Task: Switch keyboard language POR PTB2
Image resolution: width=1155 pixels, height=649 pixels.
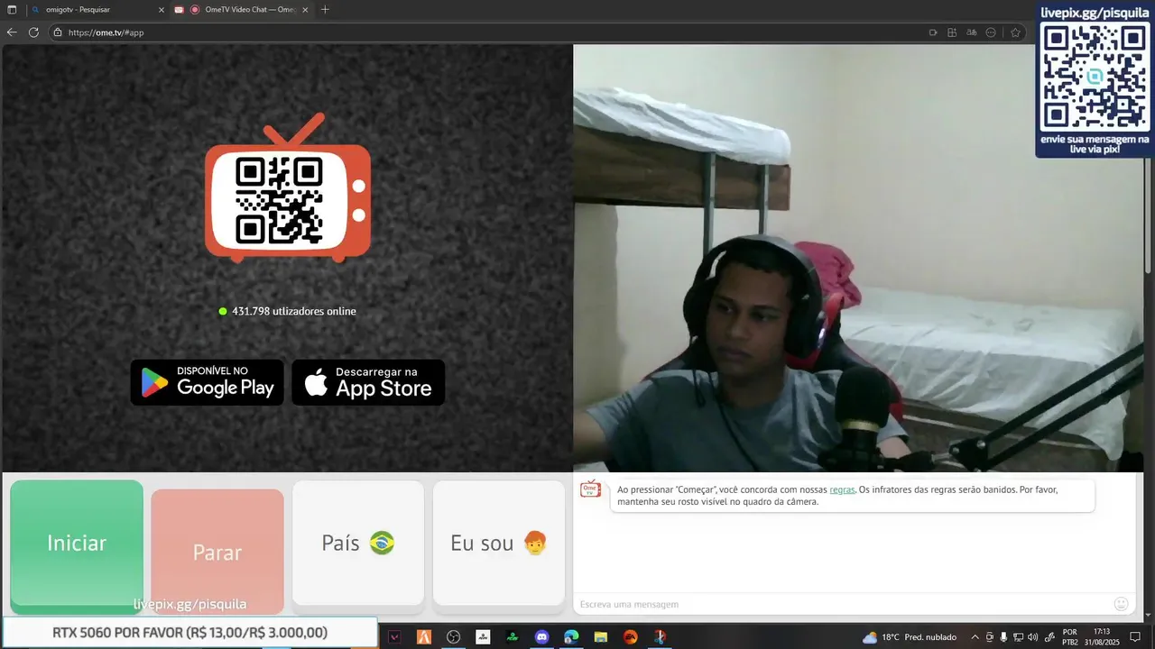Action: [x=1070, y=637]
